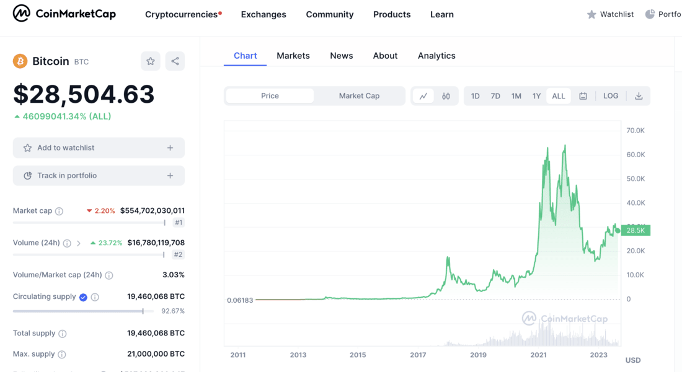Download chart data with download icon
The height and width of the screenshot is (372, 682).
coord(639,96)
